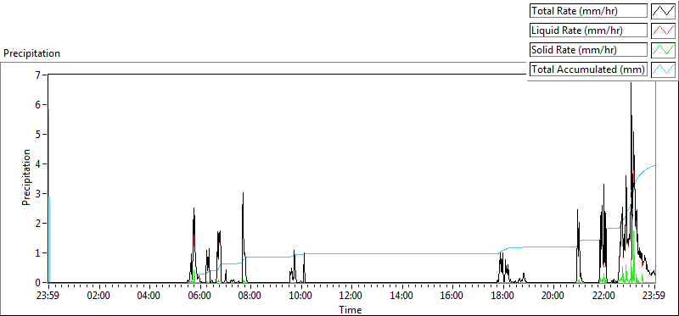Click the Precipitation chart caption above the plot
This screenshot has width=679, height=316.
(x=31, y=53)
